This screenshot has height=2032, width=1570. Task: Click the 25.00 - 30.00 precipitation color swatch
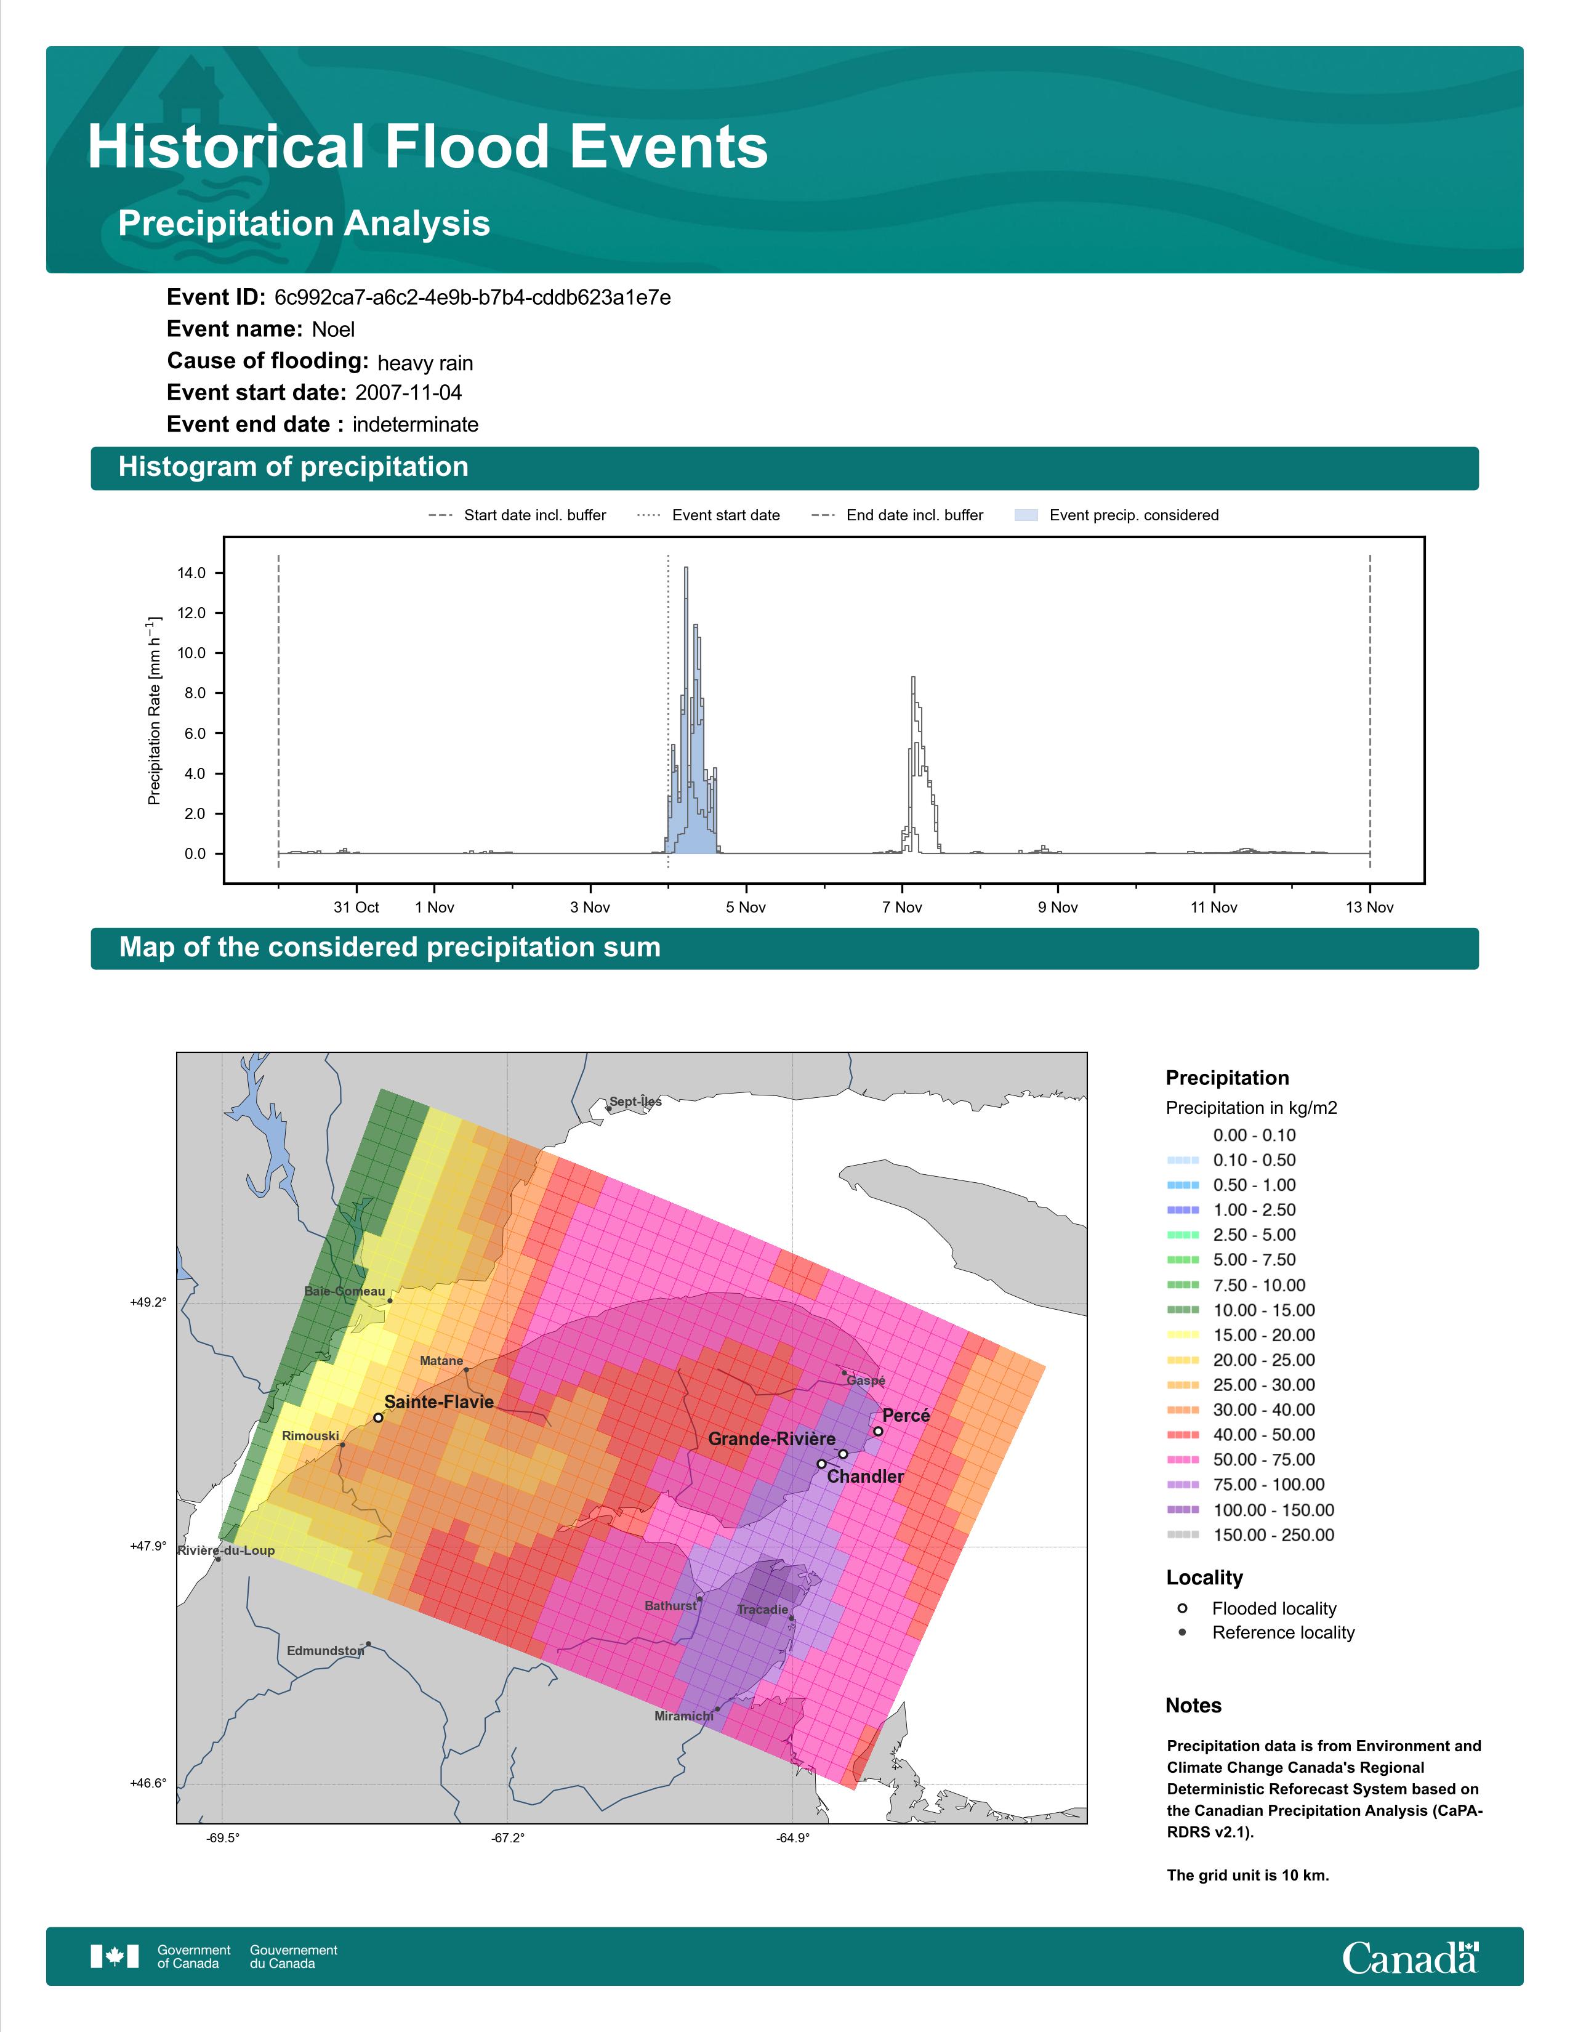1183,1385
